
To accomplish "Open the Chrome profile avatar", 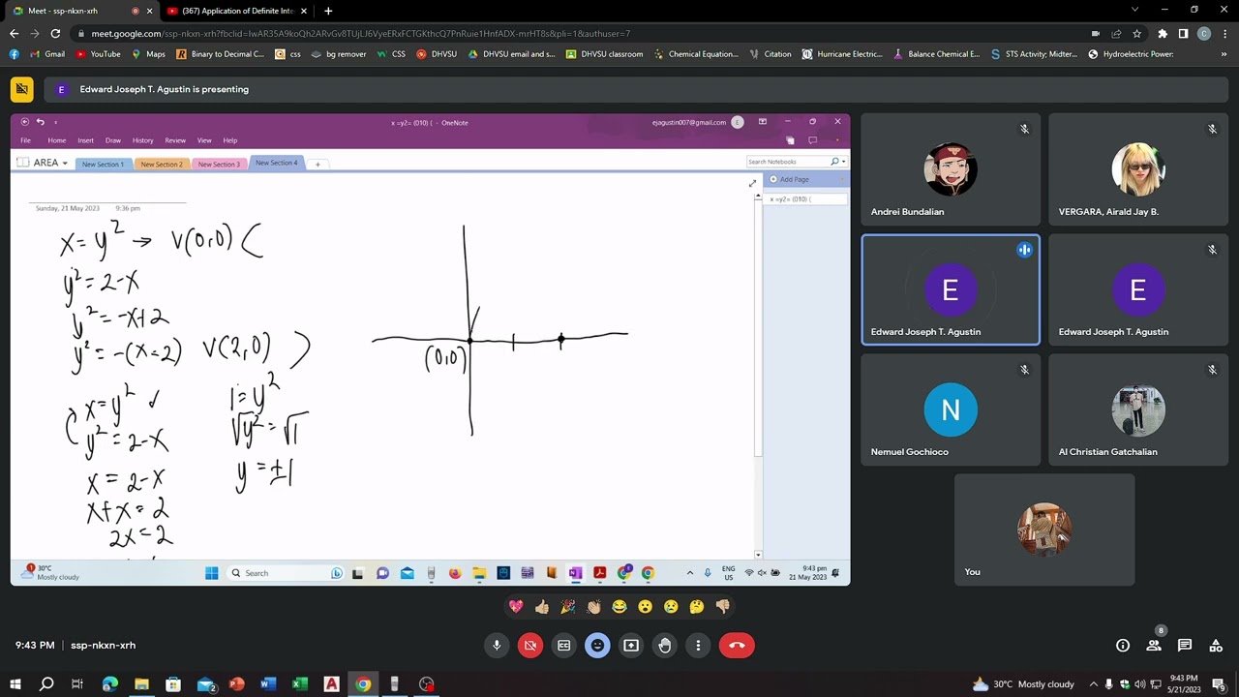I will point(1204,33).
